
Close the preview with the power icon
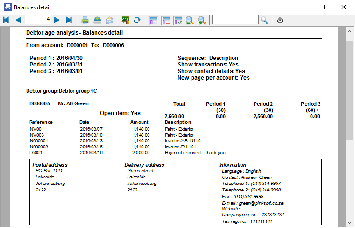(x=280, y=20)
